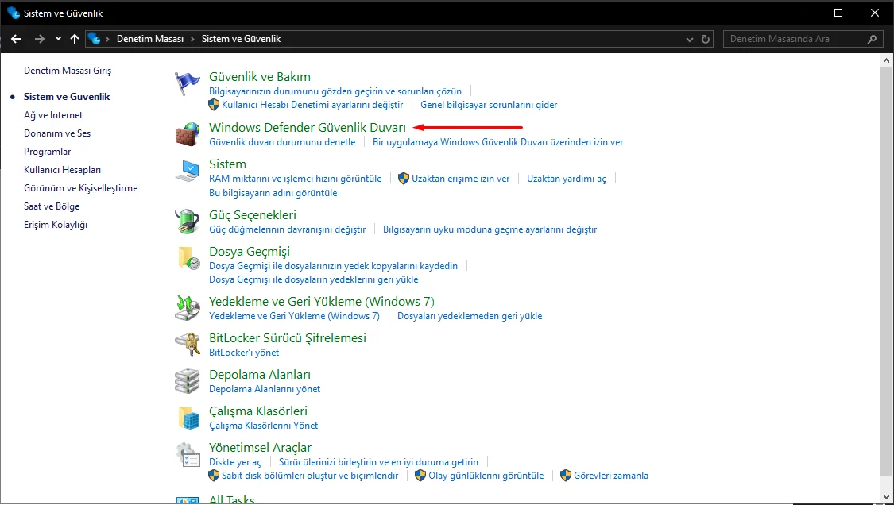Image resolution: width=894 pixels, height=505 pixels.
Task: Open the Dosya Geçmişi folder clock icon
Action: [x=188, y=258]
